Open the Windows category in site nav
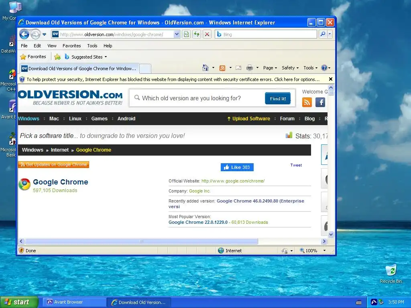411x308 pixels. point(28,119)
